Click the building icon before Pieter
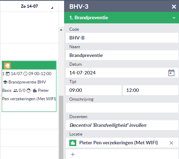Viewport: 179px width, 159px height. [35, 91]
